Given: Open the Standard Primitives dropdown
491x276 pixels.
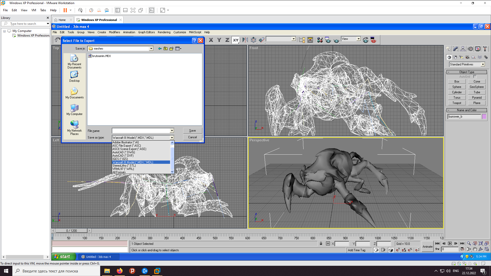Looking at the screenshot, I should click(x=483, y=64).
